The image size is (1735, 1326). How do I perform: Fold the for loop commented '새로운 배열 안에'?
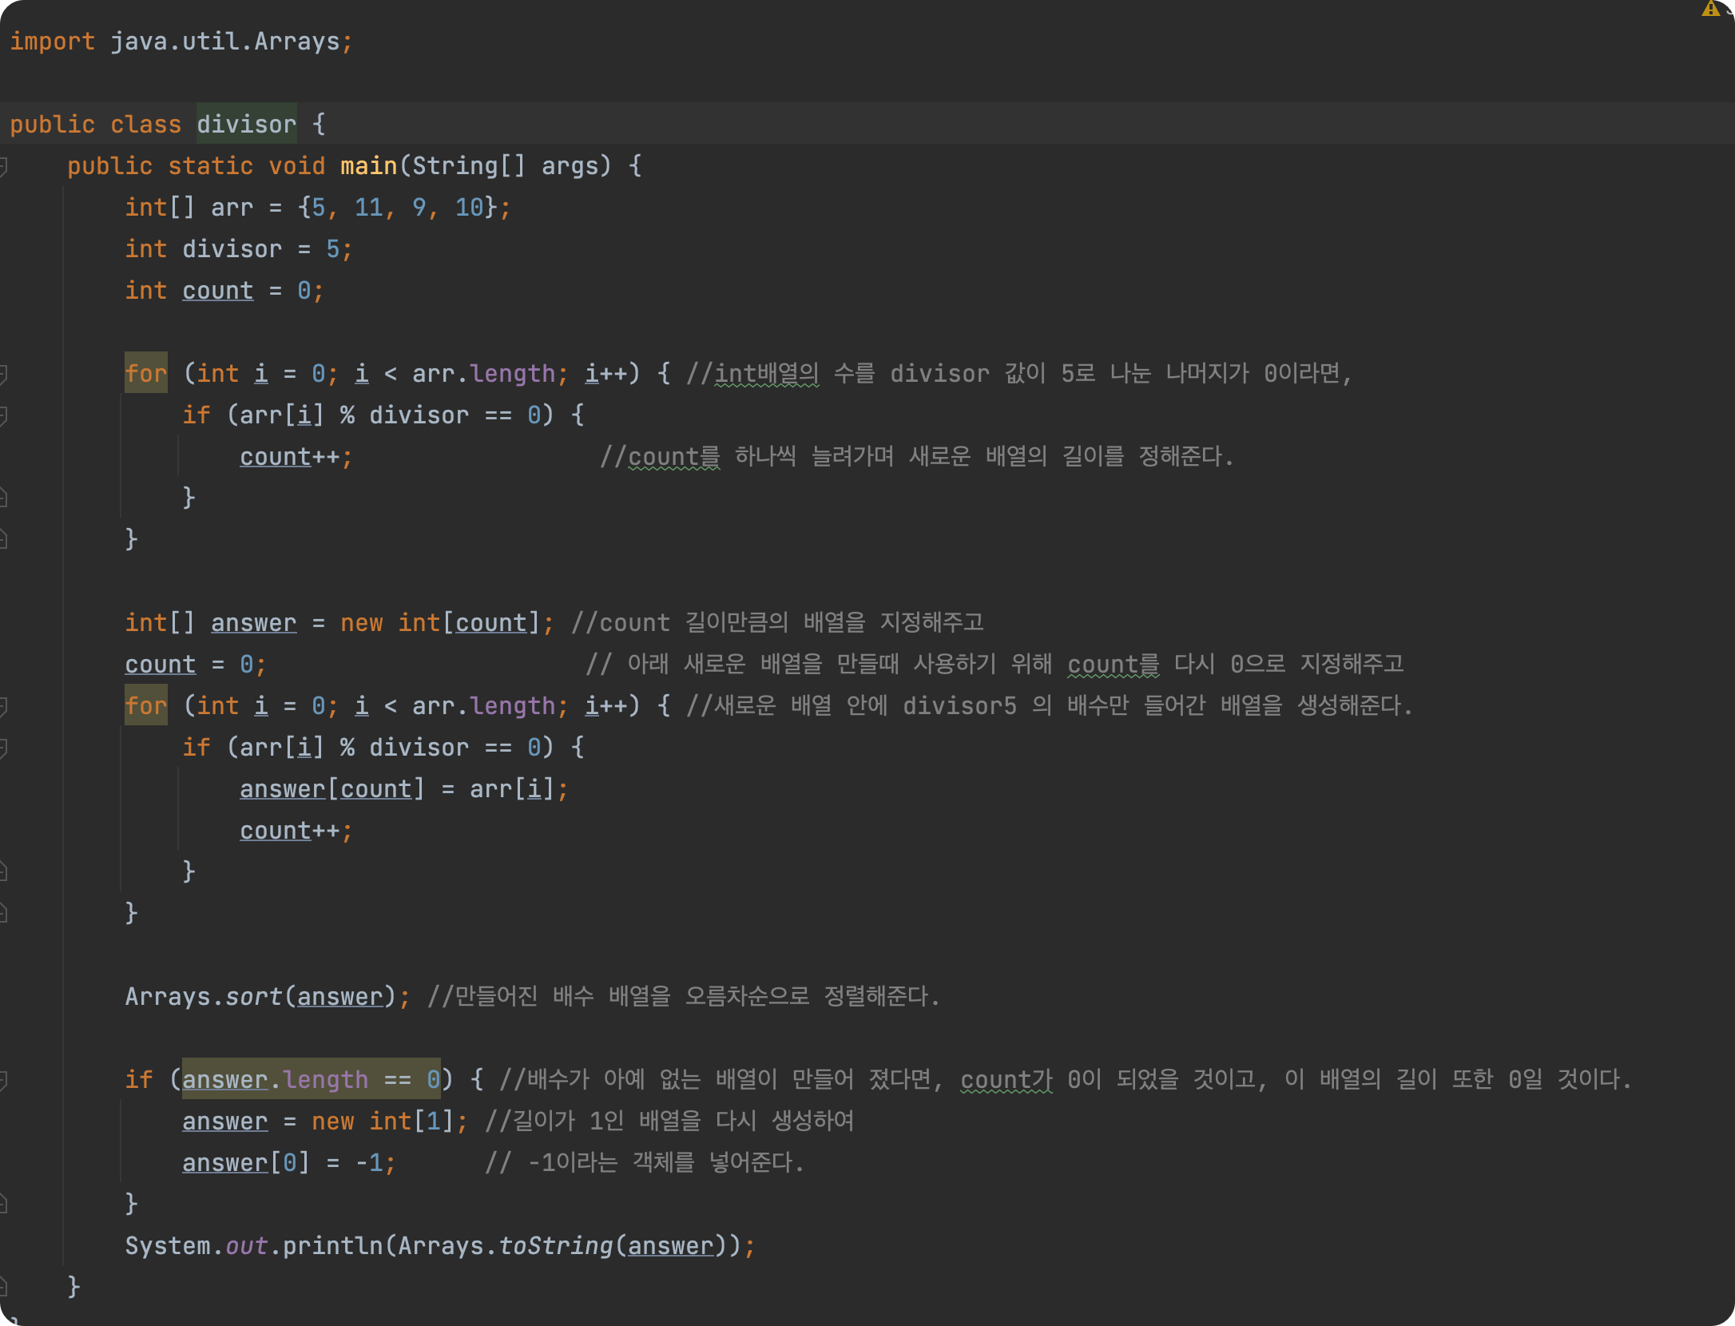click(3, 706)
